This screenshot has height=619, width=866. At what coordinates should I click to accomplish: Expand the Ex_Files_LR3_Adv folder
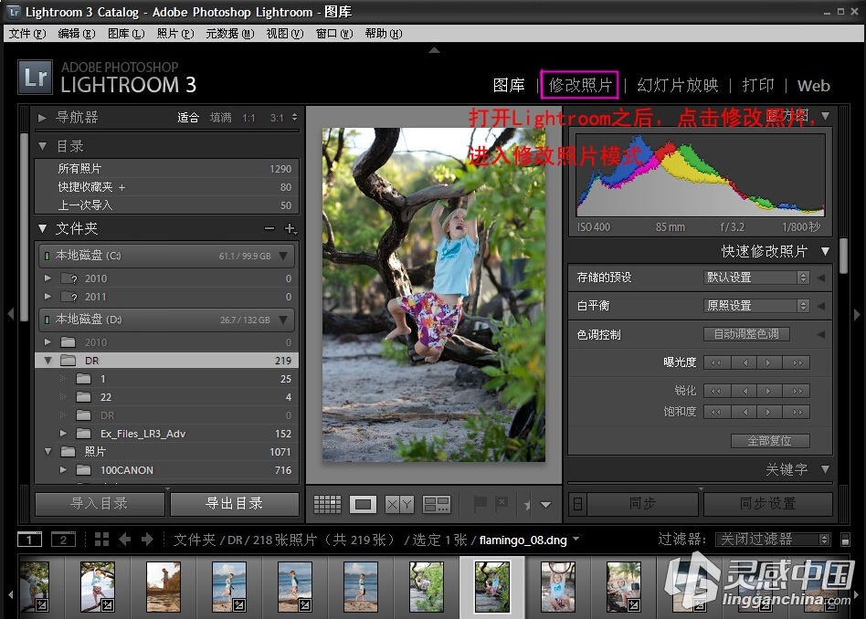tap(63, 434)
